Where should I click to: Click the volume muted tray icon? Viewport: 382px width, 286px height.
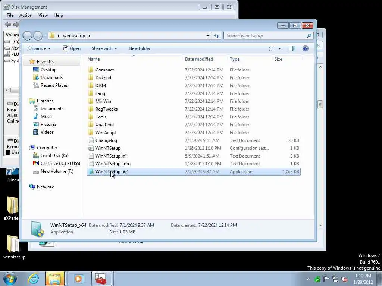click(344, 279)
